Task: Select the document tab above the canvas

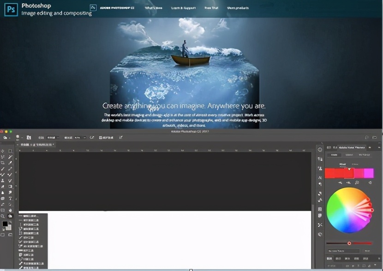Action: click(x=36, y=145)
